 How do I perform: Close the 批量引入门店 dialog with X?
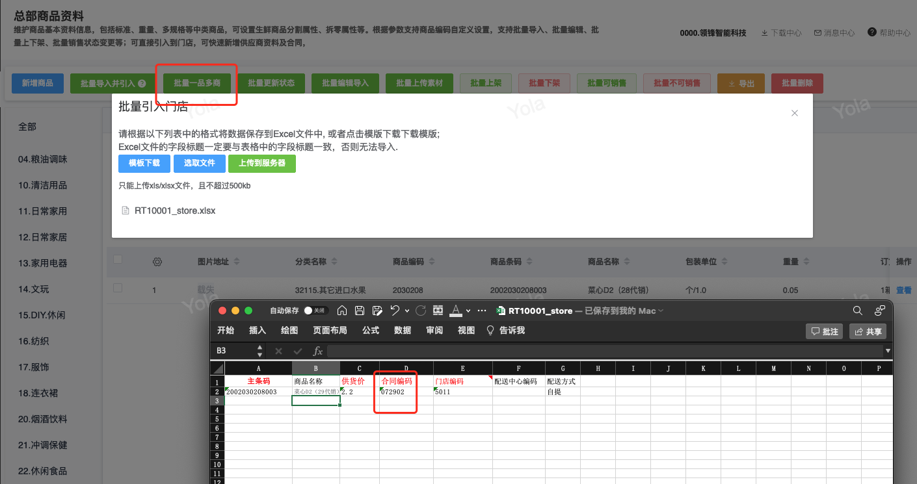pyautogui.click(x=794, y=113)
